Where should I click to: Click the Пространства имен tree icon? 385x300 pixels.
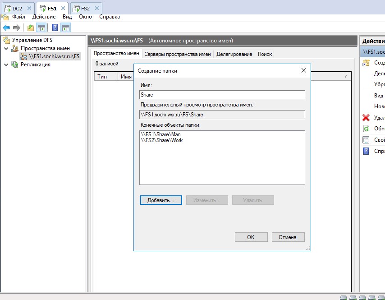point(15,48)
